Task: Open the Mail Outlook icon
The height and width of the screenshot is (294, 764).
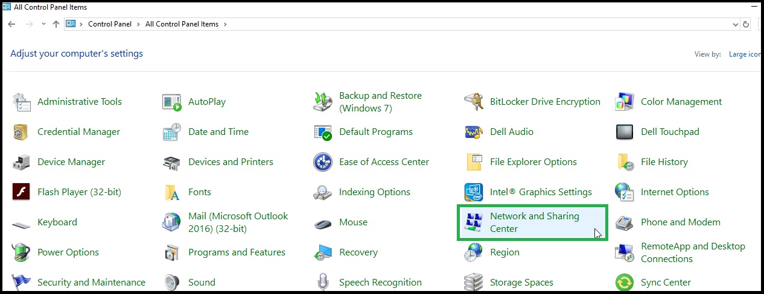Action: pyautogui.click(x=172, y=222)
